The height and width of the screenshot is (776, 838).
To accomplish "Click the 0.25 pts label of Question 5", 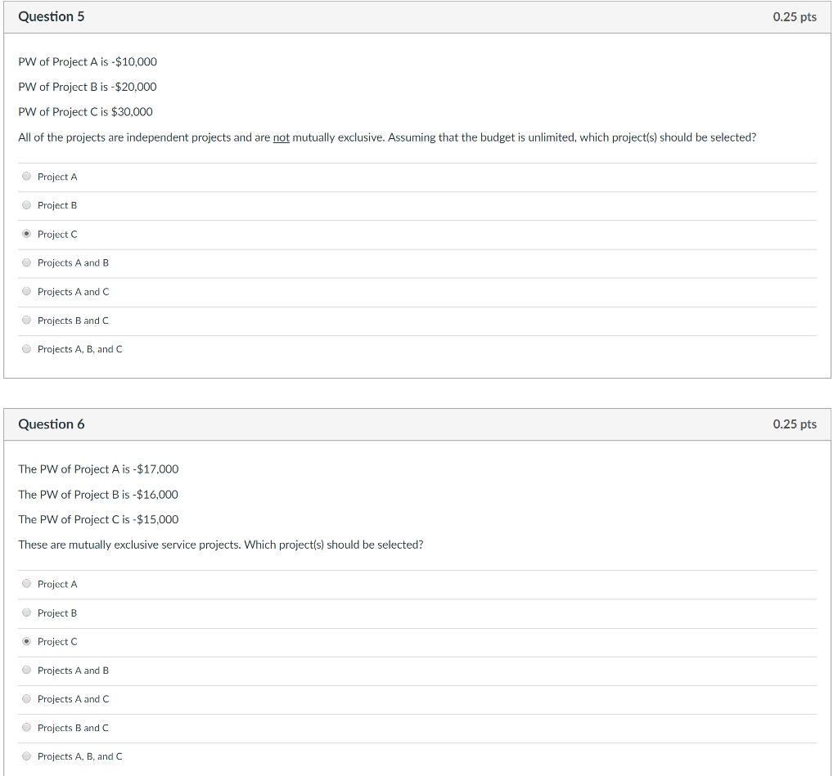I will (x=795, y=17).
